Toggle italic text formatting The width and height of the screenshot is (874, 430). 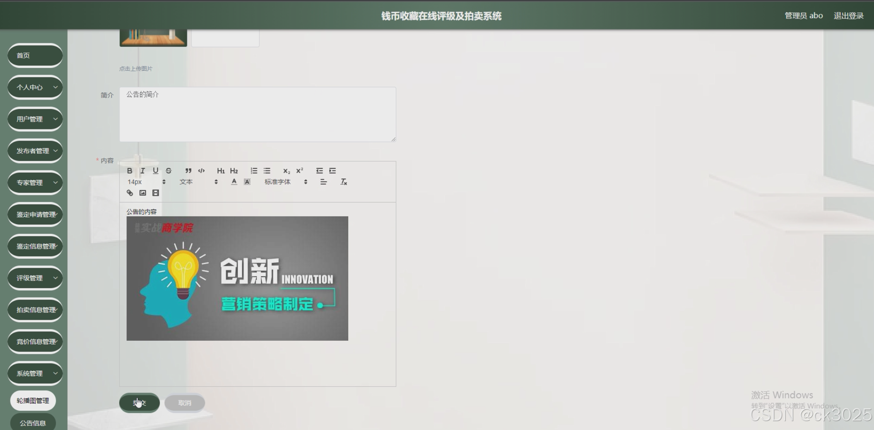click(x=142, y=171)
